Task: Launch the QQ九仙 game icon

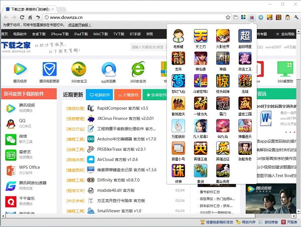Action: (x=223, y=126)
